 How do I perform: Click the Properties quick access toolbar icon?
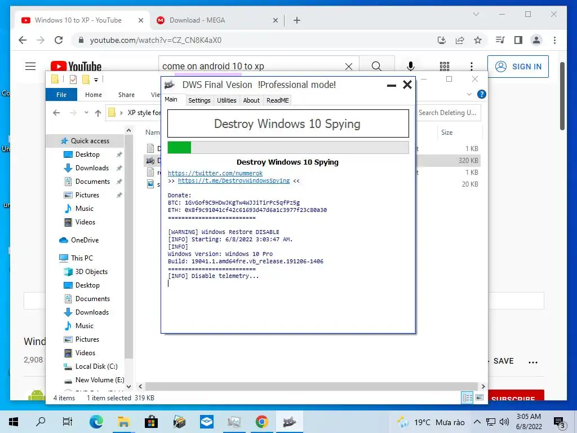click(x=73, y=79)
